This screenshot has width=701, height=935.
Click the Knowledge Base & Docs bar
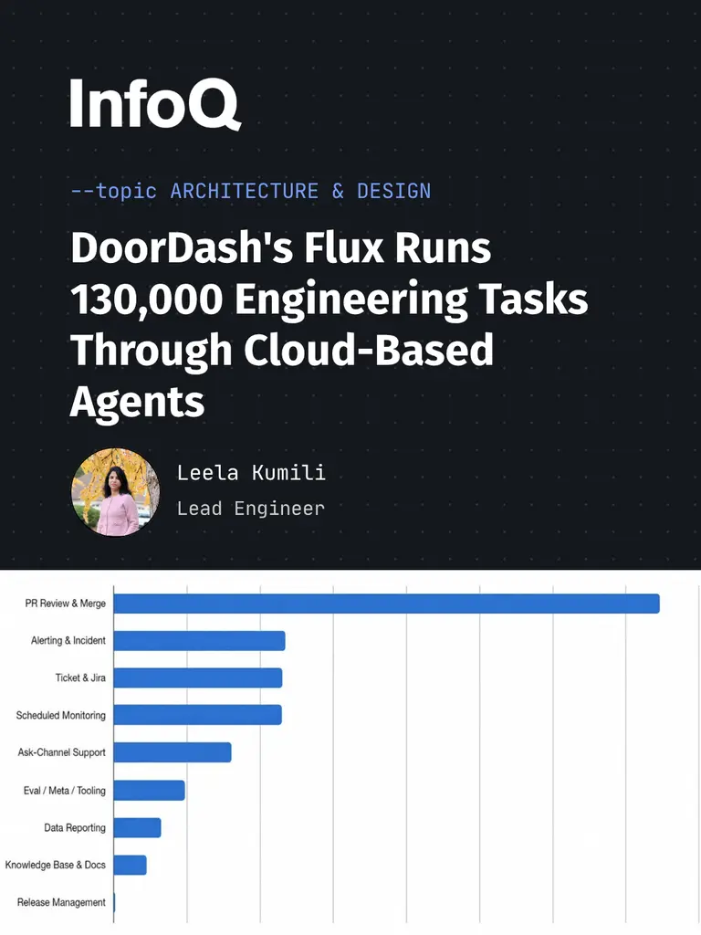point(130,865)
